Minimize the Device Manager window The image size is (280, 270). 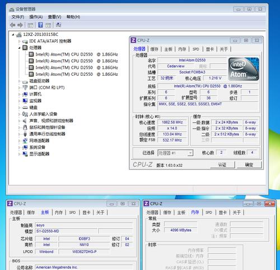[239, 9]
